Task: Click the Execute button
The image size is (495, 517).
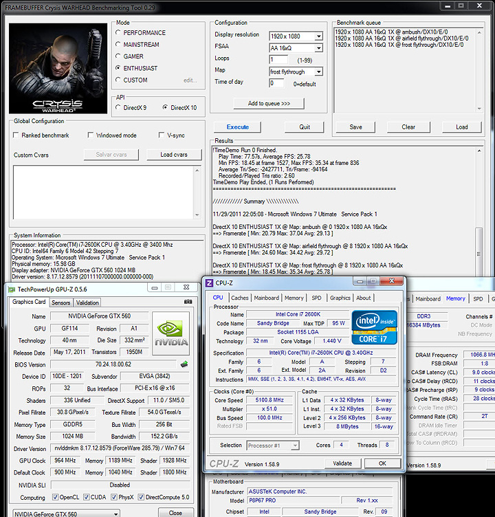Action: pos(237,127)
